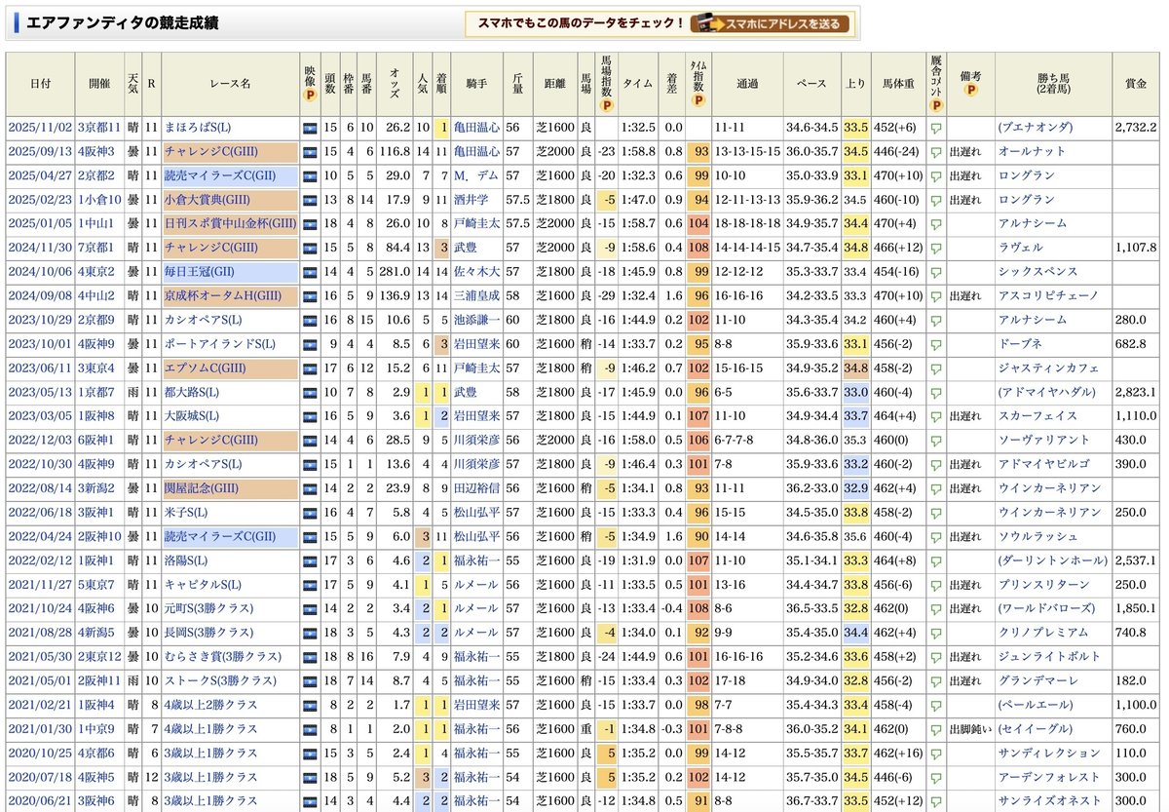Click video icon for 小倉大賞典(GIII) row
Viewport: 1169px width, 812px height.
coord(310,200)
